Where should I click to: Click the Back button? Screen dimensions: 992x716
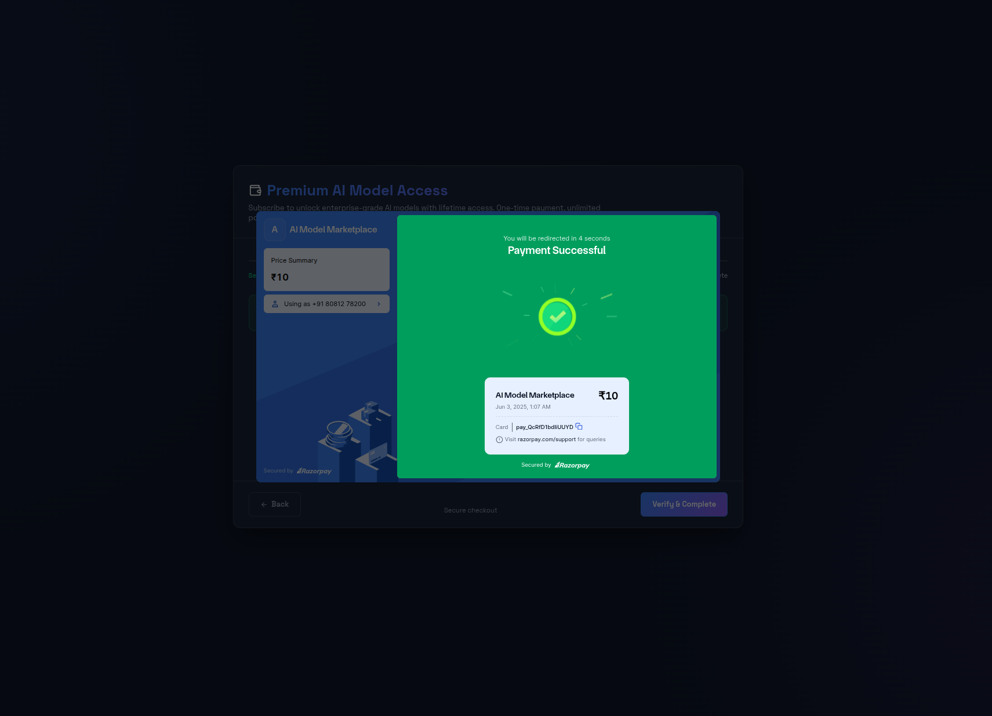[274, 504]
